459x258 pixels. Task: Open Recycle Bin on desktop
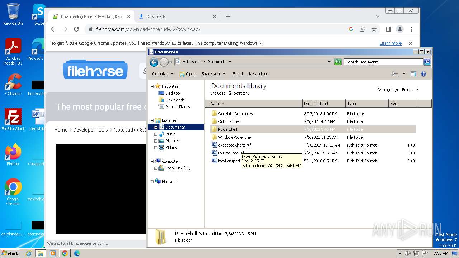tap(13, 14)
